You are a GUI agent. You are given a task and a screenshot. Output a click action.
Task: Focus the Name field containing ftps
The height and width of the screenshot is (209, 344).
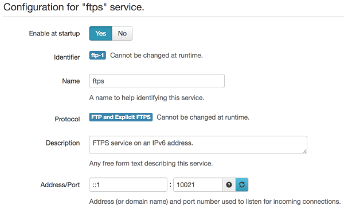[157, 81]
